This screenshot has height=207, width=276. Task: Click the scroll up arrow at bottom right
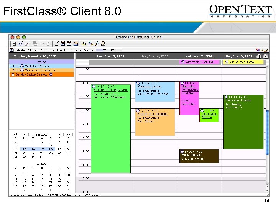268,186
